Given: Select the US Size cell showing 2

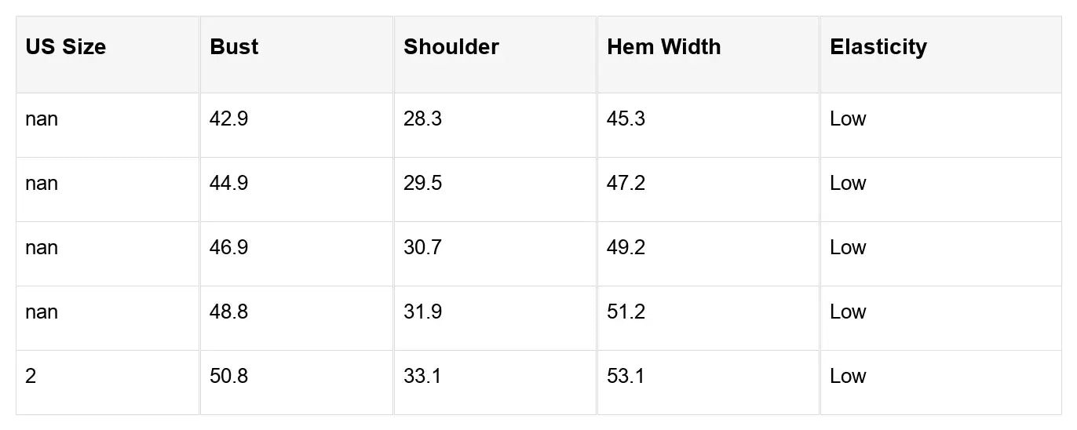Looking at the screenshot, I should pyautogui.click(x=31, y=377).
